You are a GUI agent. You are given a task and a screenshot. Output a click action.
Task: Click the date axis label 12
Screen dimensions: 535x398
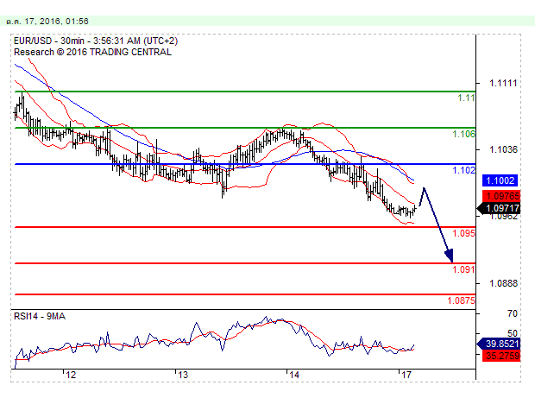(71, 375)
